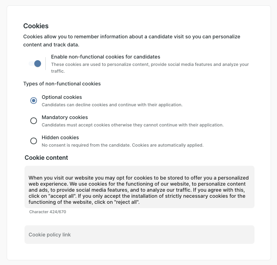The width and height of the screenshot is (277, 265).
Task: Click the Character 424/670 counter
Action: pyautogui.click(x=47, y=212)
